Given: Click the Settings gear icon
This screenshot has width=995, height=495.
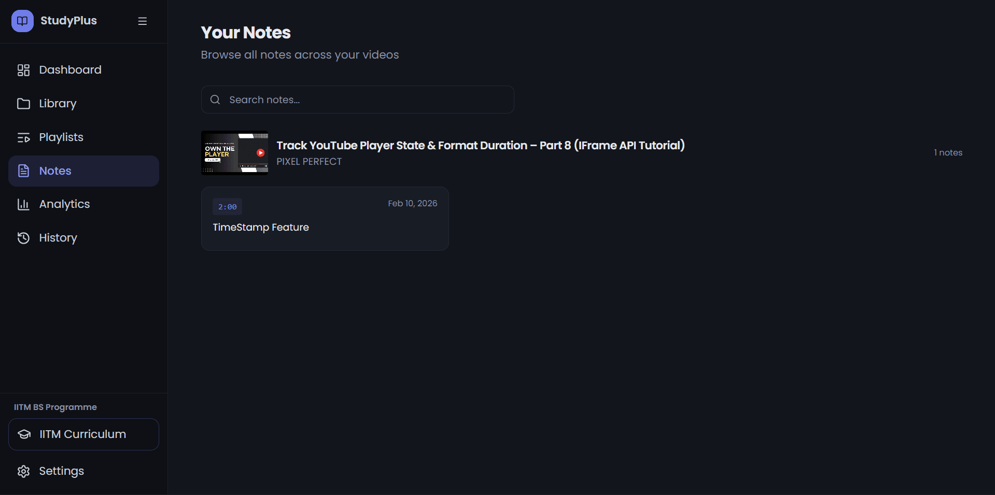Looking at the screenshot, I should pyautogui.click(x=23, y=471).
